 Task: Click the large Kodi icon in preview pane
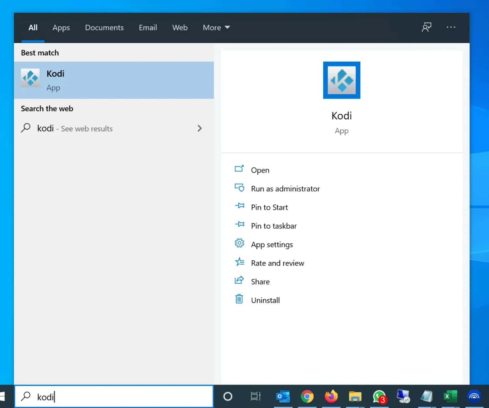[x=342, y=80]
